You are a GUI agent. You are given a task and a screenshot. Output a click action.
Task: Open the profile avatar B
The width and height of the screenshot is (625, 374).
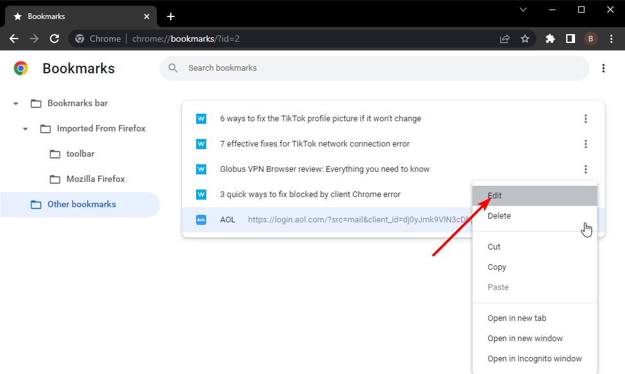(x=591, y=39)
